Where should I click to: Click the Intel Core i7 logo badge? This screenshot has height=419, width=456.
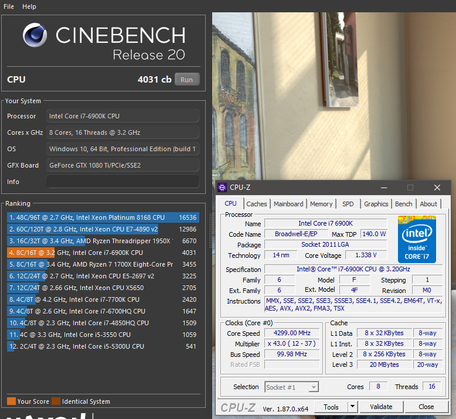(417, 239)
